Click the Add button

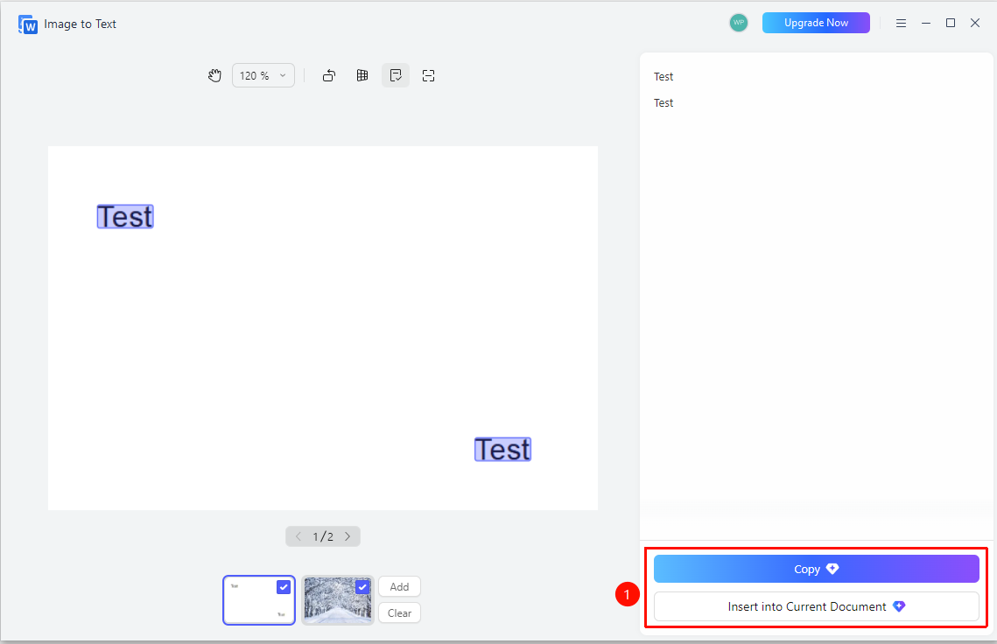(399, 587)
